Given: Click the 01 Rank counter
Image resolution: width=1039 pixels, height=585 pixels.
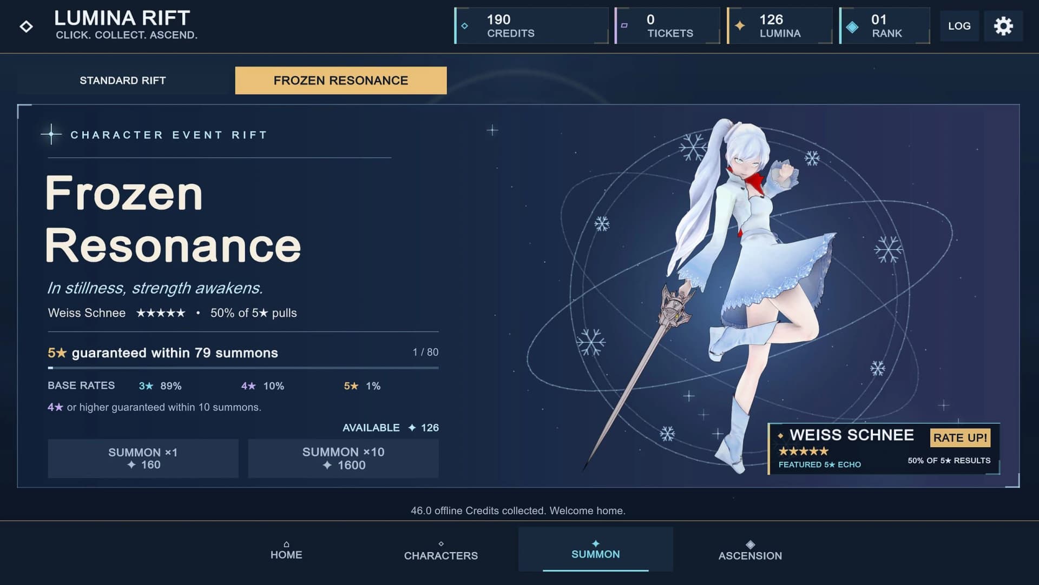Looking at the screenshot, I should (885, 26).
